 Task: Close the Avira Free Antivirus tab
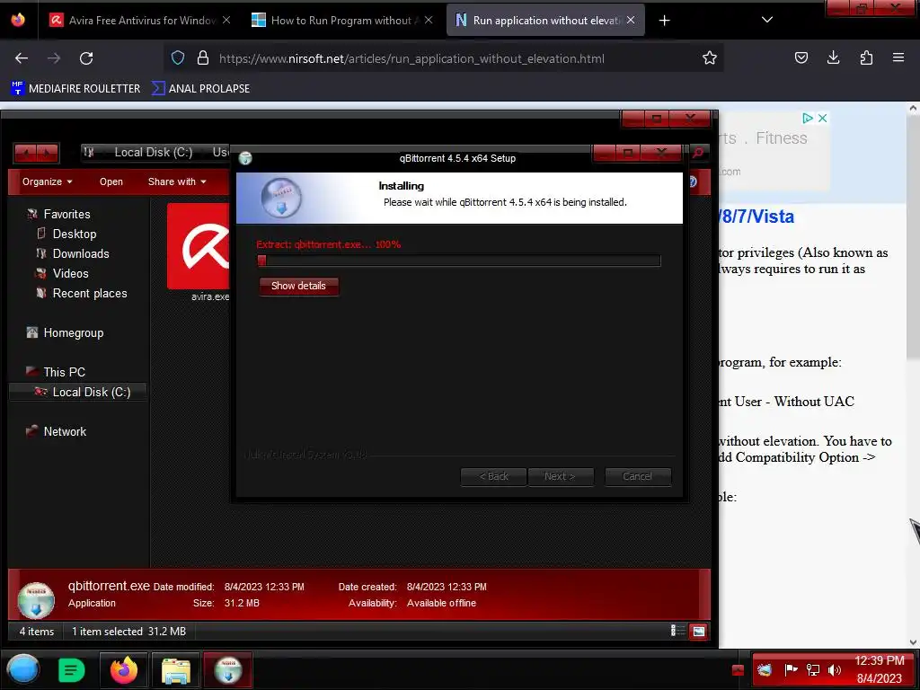(x=226, y=20)
